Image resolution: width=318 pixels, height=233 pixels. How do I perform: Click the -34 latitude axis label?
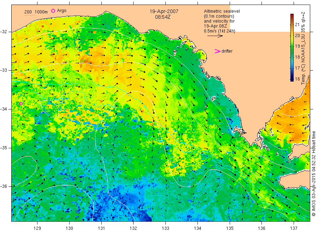pyautogui.click(x=4, y=109)
